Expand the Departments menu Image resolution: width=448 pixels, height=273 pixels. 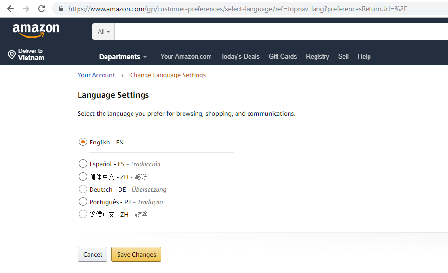pyautogui.click(x=123, y=57)
